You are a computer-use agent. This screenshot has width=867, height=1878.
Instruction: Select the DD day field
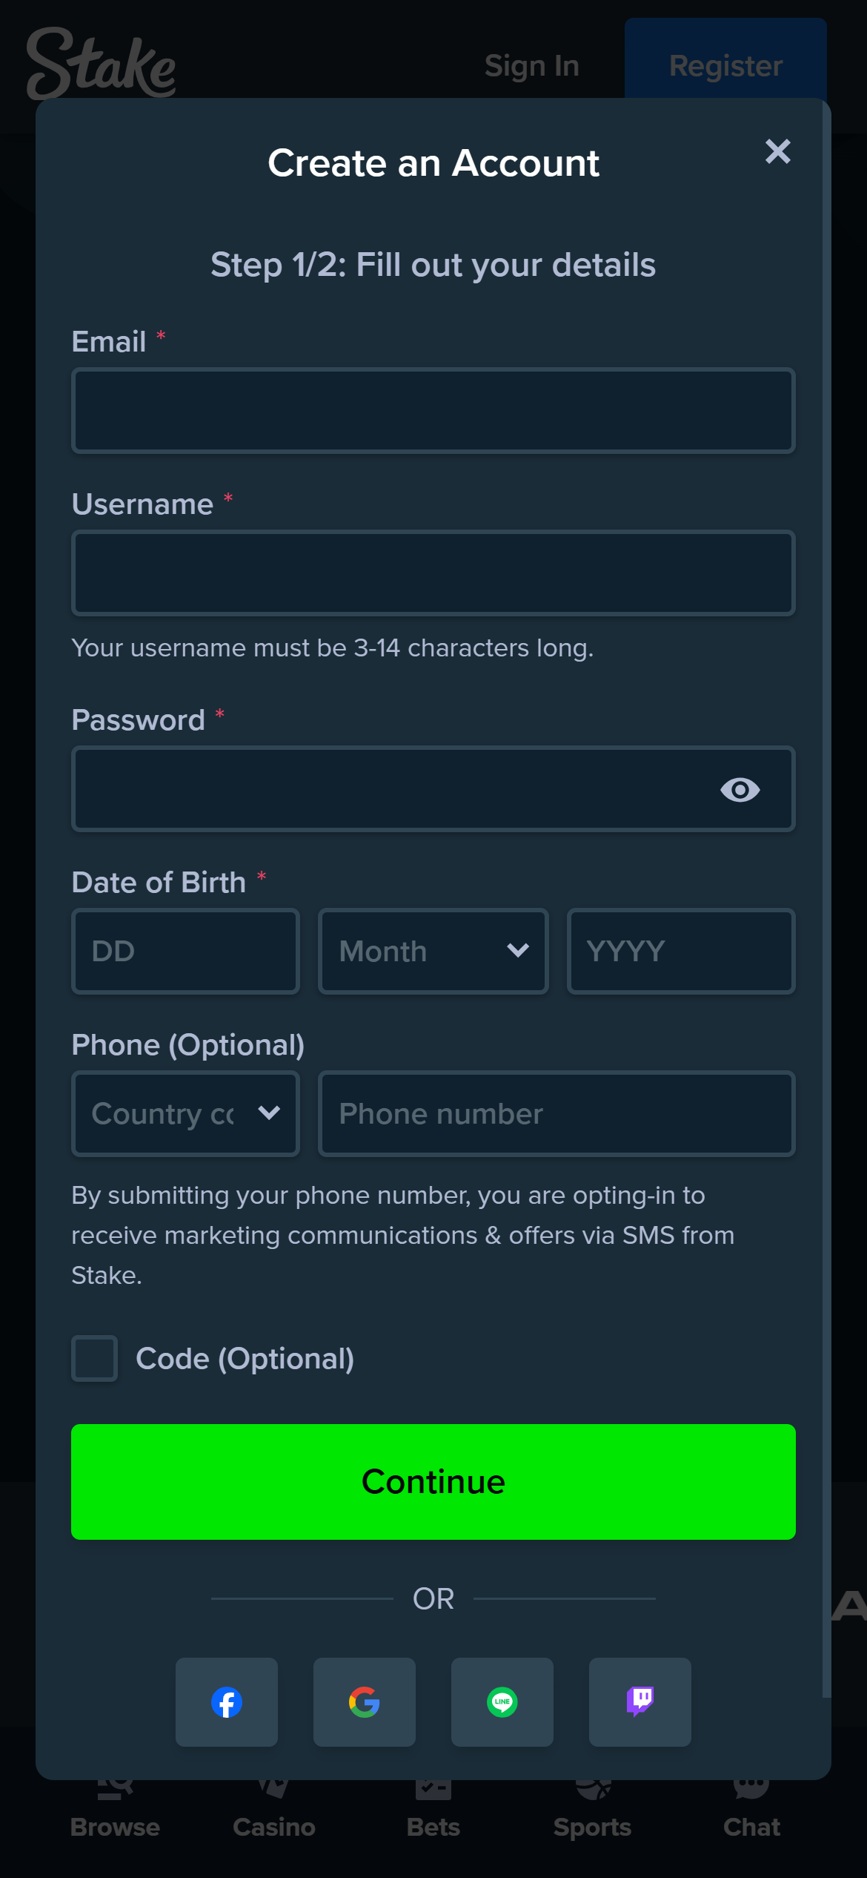(185, 951)
